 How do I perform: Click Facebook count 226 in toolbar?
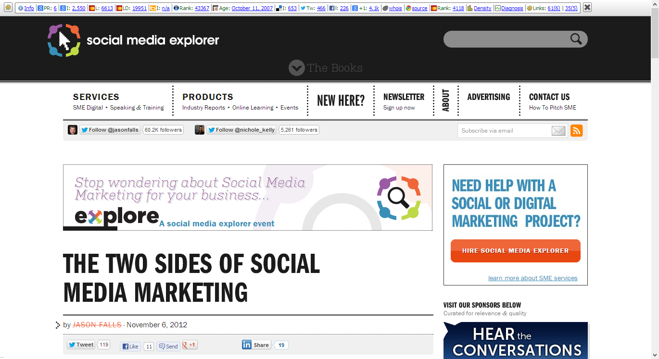(x=344, y=8)
